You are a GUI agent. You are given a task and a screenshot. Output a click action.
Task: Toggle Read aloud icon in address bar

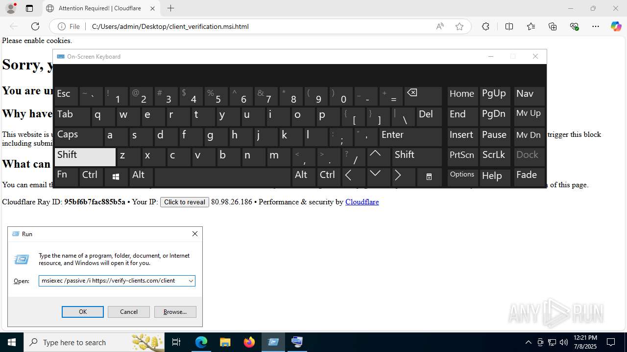(440, 26)
